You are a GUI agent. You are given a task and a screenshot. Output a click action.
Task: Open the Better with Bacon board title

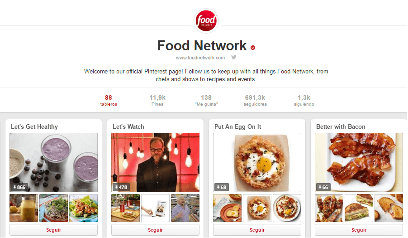pos(341,126)
